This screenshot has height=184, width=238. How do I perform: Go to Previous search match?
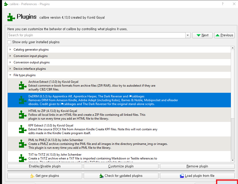pos(224,35)
